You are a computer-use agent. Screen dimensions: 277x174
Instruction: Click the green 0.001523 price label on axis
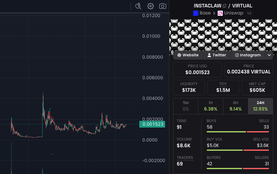point(152,124)
